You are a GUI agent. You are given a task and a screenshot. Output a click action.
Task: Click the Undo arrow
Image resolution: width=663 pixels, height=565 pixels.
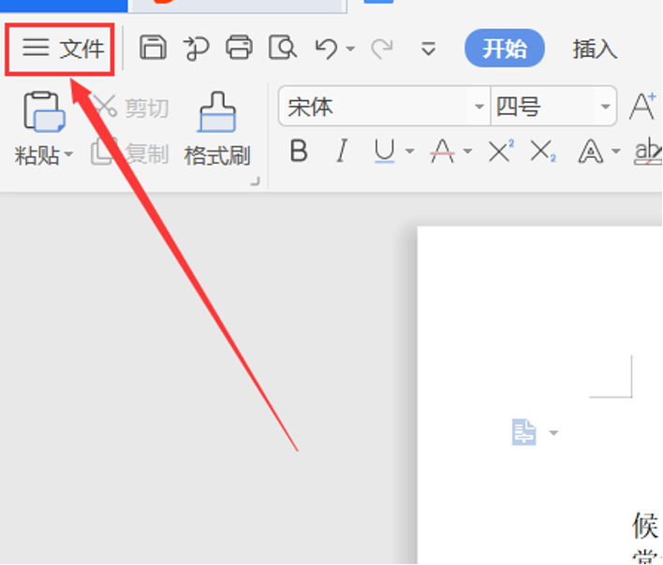[x=327, y=48]
